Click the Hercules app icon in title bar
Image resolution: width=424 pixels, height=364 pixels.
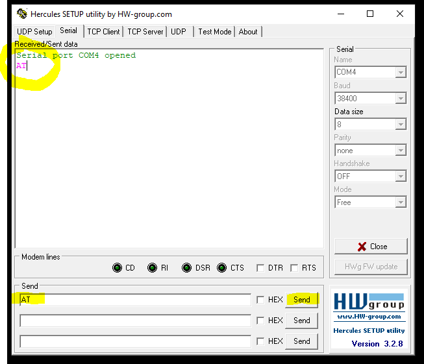point(22,14)
